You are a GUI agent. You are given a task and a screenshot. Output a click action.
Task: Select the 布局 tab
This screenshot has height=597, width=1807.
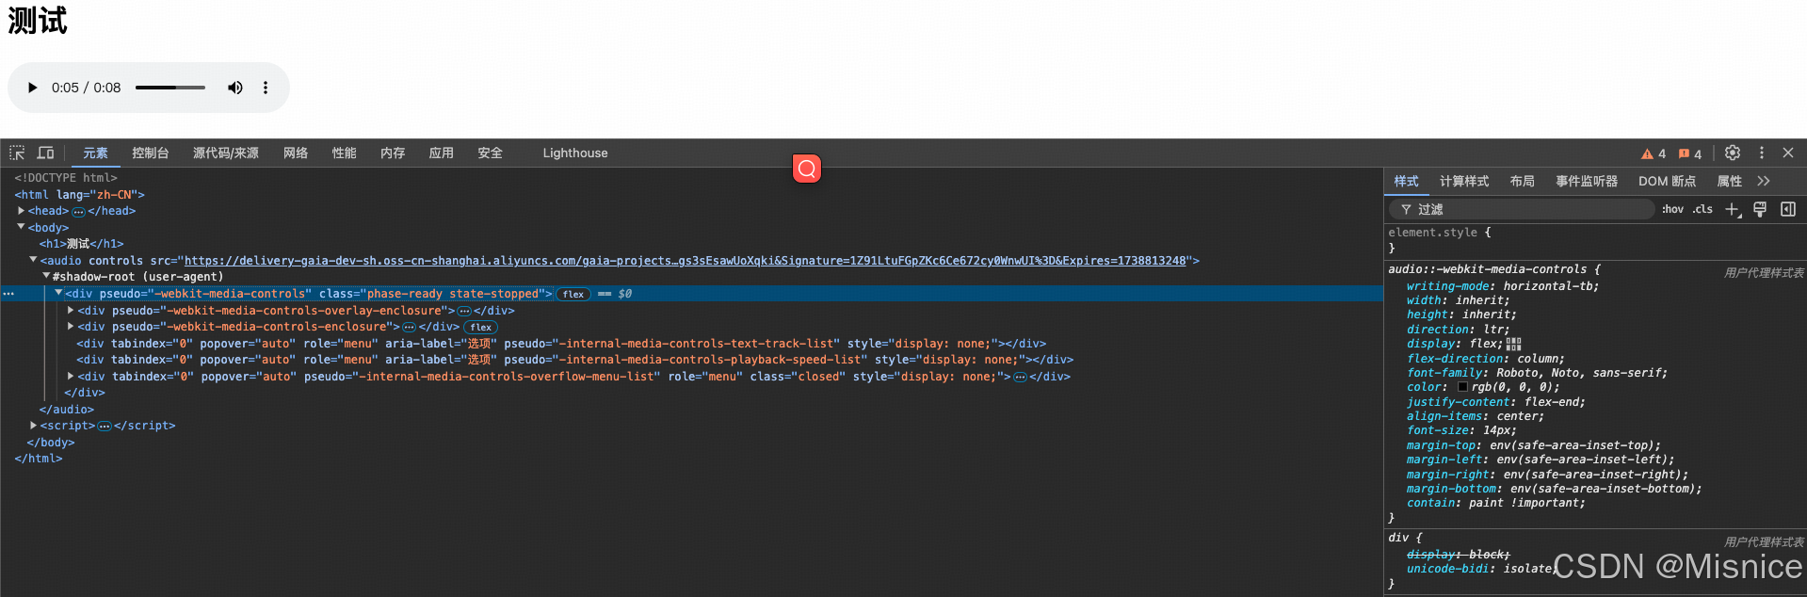1523,181
